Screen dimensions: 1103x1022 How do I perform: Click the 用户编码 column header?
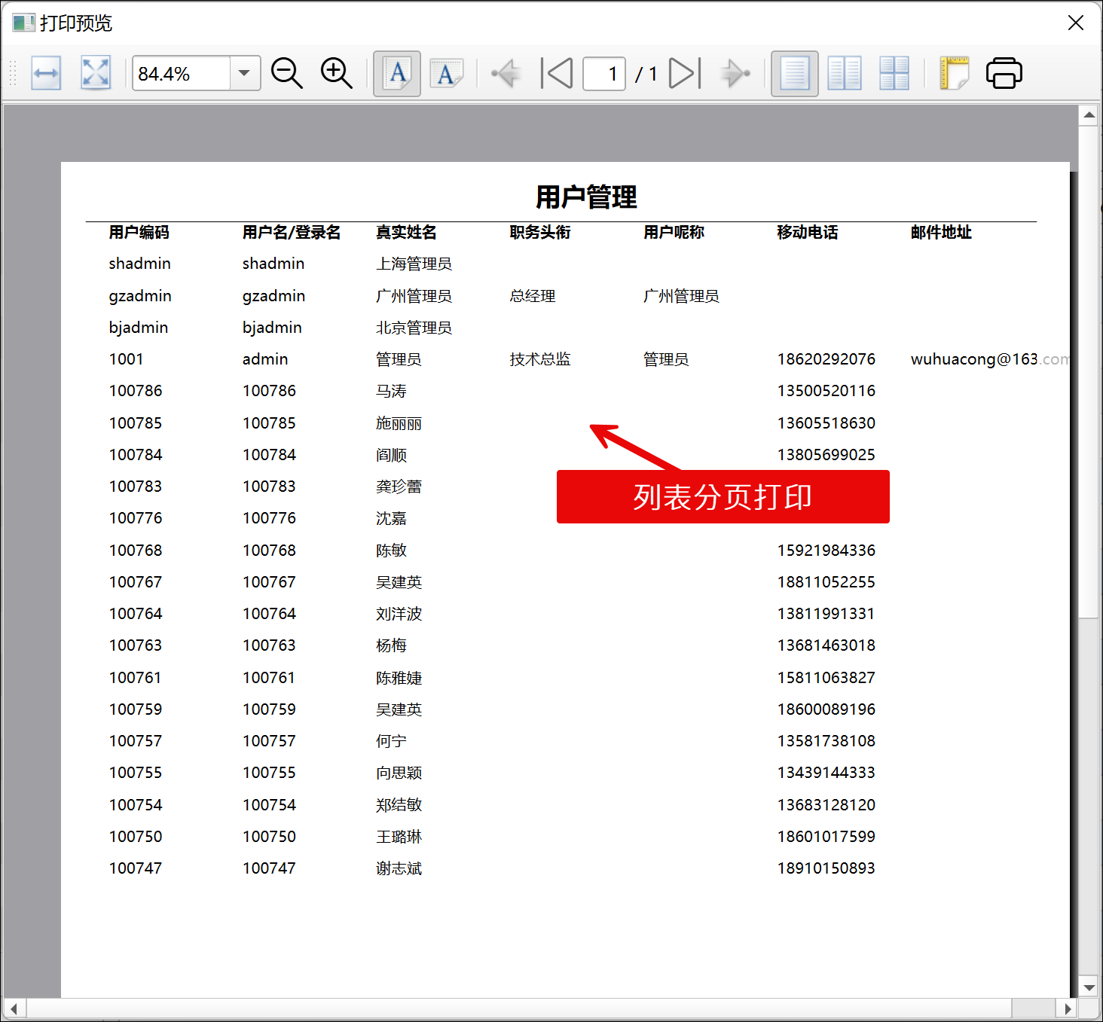coord(139,232)
